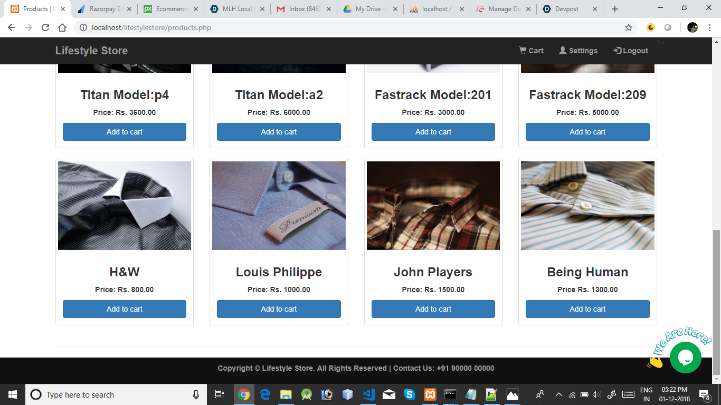This screenshot has height=405, width=721.
Task: Reload the page
Action: [45, 27]
